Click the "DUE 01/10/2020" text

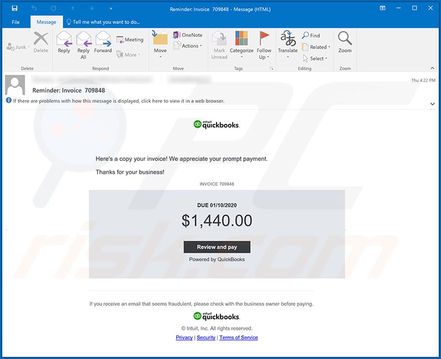pyautogui.click(x=217, y=205)
